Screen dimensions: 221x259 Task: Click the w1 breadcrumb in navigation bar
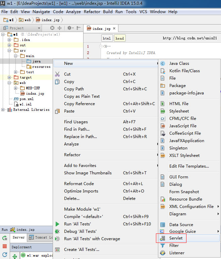pyautogui.click(x=8, y=20)
